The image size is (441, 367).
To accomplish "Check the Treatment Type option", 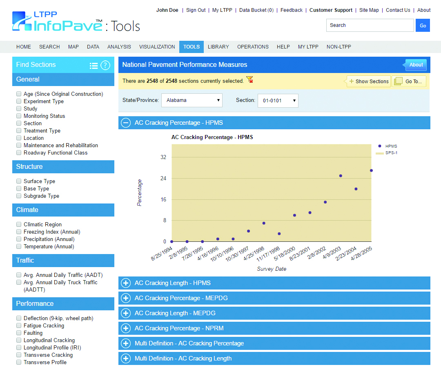I will coord(19,130).
